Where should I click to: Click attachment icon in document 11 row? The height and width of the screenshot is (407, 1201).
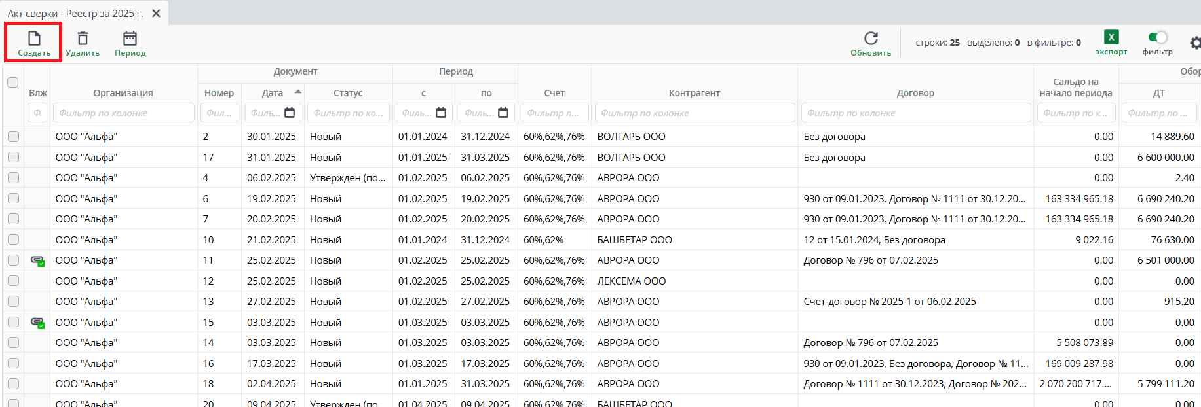click(37, 260)
